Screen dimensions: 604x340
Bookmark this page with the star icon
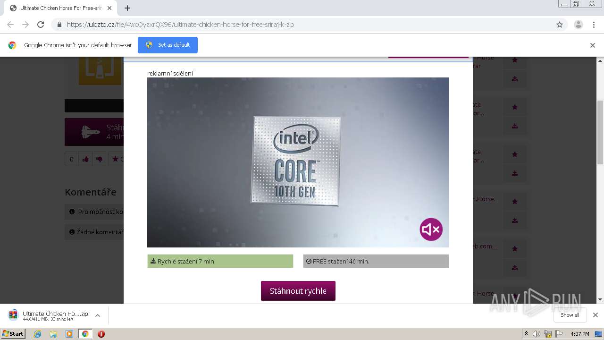(x=560, y=25)
